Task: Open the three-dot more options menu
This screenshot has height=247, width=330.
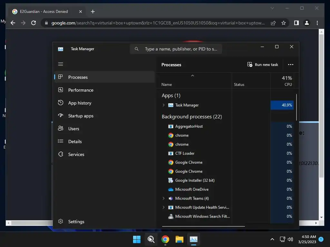Action: pyautogui.click(x=290, y=64)
